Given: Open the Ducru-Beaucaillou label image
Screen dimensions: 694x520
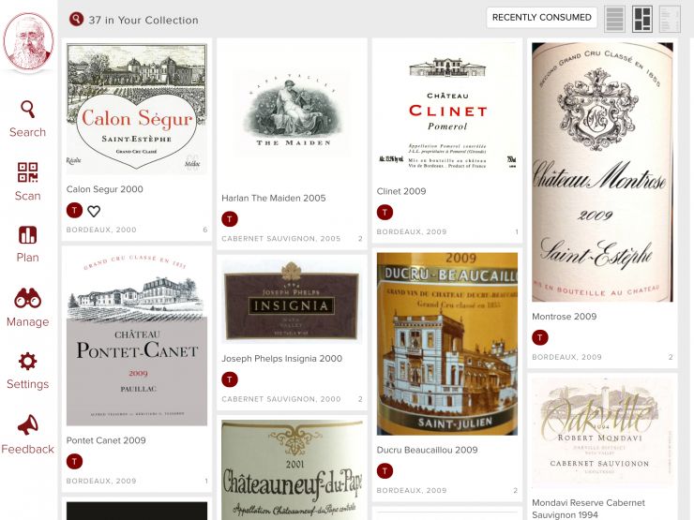Looking at the screenshot, I should coord(447,344).
